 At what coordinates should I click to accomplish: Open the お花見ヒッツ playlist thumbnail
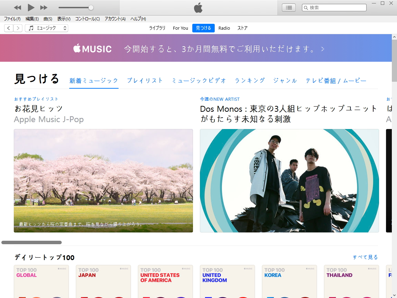click(x=103, y=180)
